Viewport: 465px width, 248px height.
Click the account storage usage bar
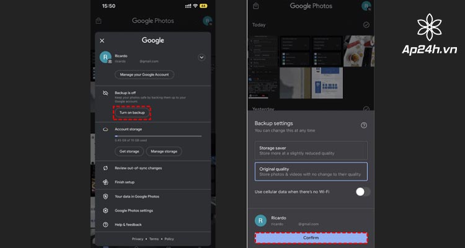coord(158,136)
